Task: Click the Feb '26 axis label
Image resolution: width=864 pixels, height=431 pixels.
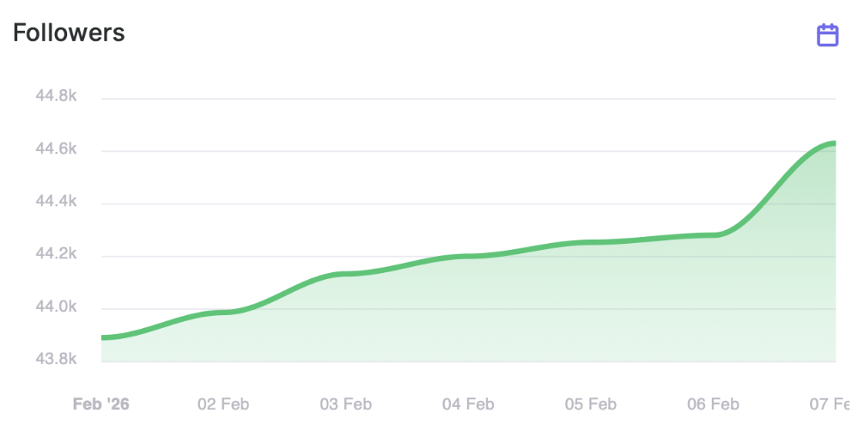Action: [100, 404]
